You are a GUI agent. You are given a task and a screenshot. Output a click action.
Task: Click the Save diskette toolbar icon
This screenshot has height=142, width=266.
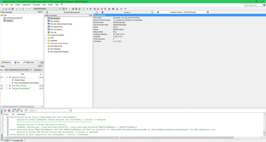click(x=9, y=9)
